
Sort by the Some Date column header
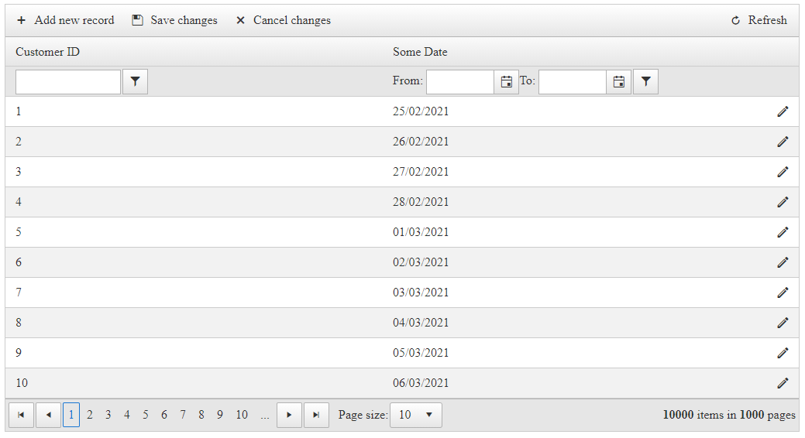[x=420, y=52]
